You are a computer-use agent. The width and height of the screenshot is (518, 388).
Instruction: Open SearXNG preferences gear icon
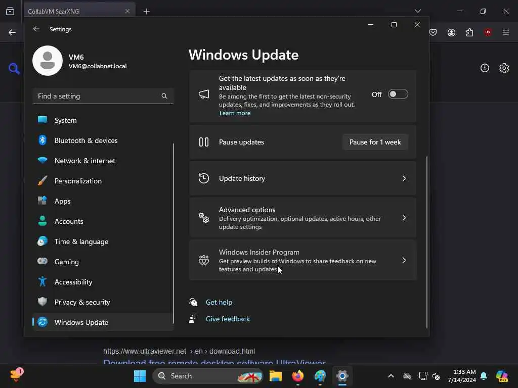click(504, 68)
